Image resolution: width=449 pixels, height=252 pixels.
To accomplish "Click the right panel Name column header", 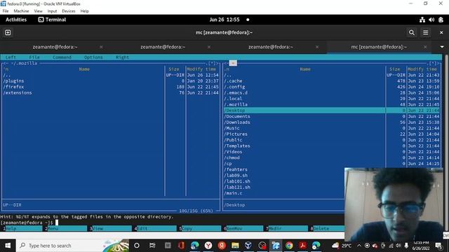I will (x=305, y=69).
